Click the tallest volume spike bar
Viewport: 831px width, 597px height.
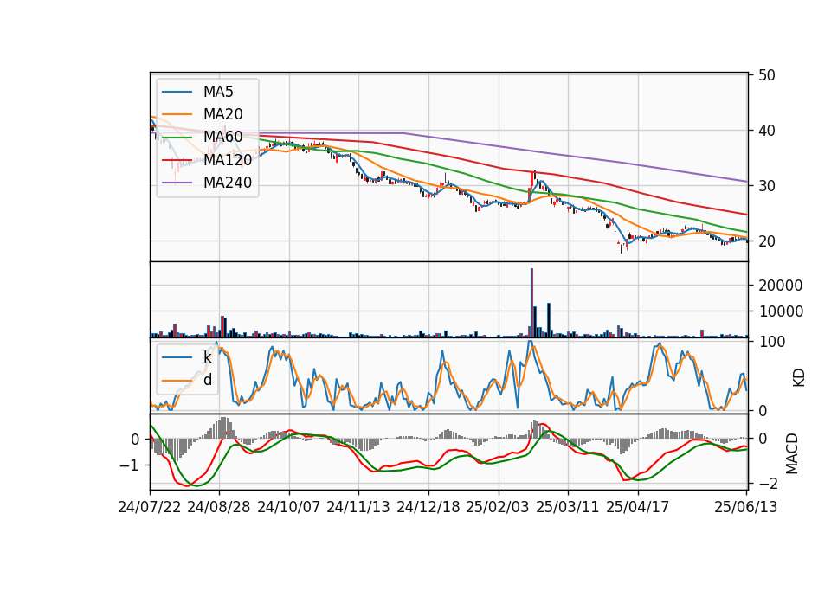(x=531, y=303)
